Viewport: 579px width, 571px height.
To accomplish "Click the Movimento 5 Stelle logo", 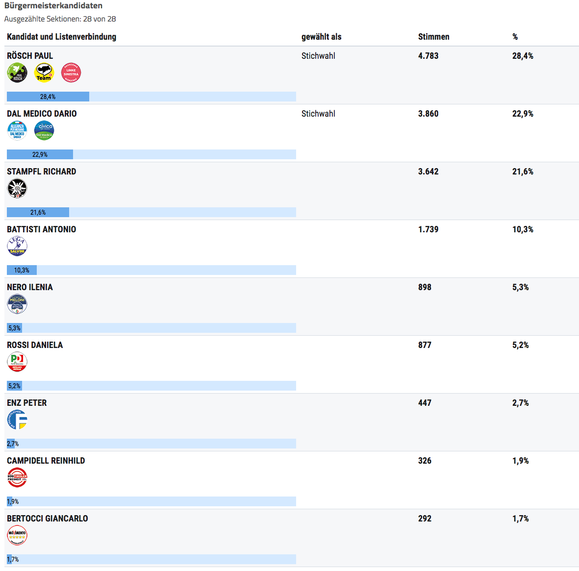I will click(x=17, y=535).
